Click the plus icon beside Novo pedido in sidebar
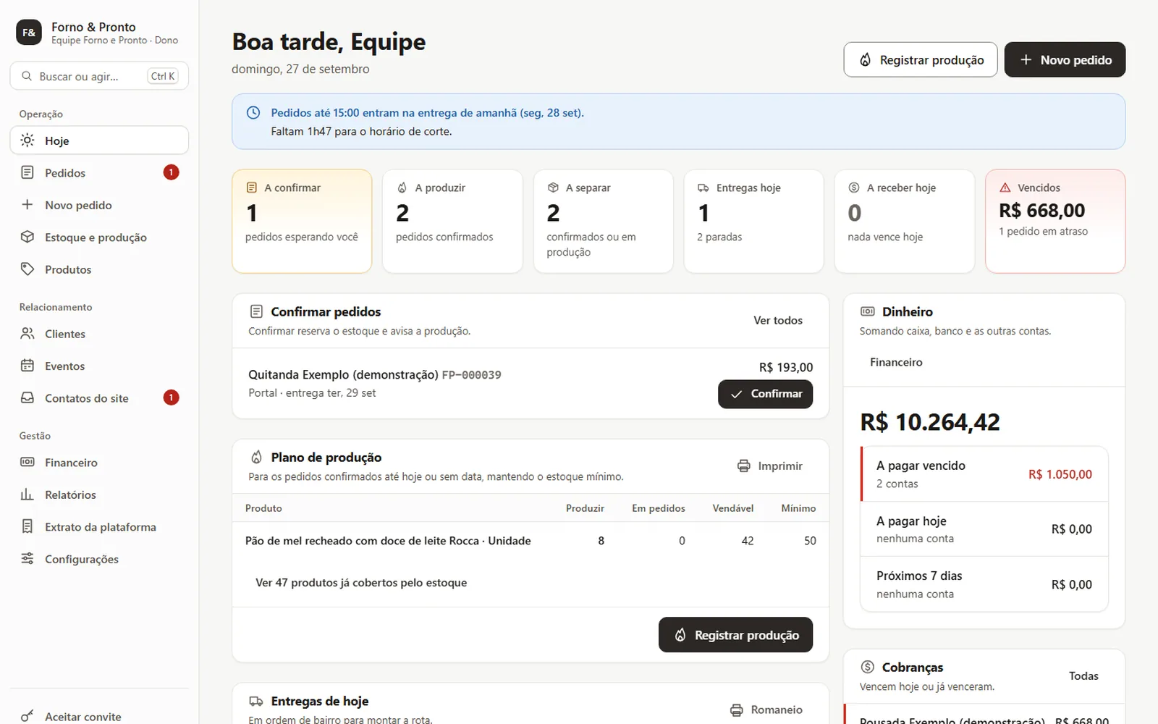Viewport: 1158px width, 724px height. tap(28, 205)
